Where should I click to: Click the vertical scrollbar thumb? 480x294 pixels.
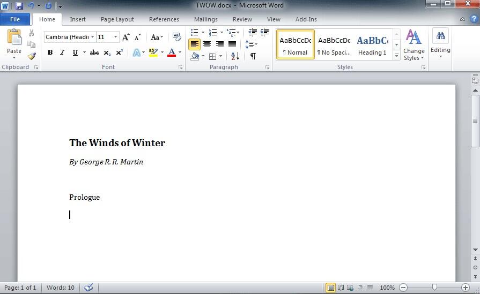[x=475, y=121]
